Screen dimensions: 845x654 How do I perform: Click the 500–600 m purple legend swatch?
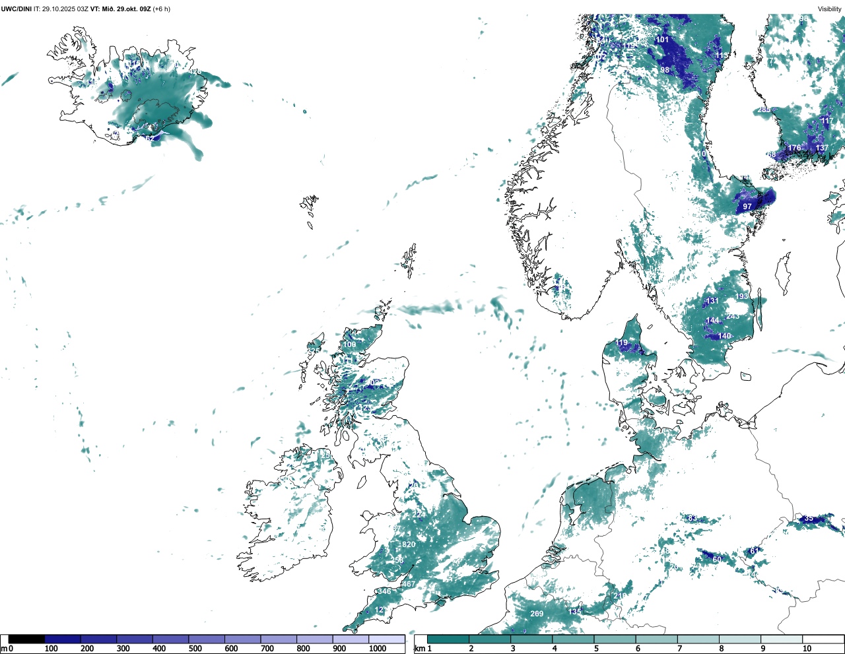point(207,639)
